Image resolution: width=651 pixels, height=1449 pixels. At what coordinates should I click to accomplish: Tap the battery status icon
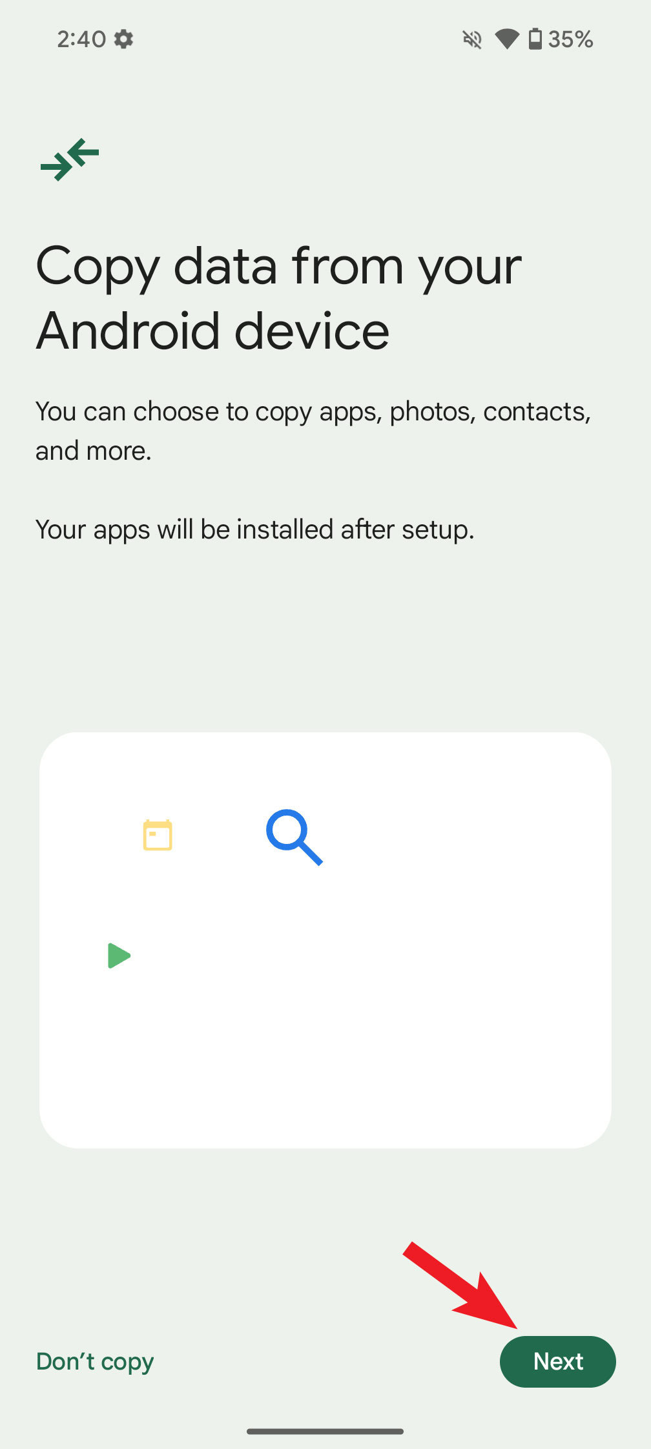(x=535, y=39)
